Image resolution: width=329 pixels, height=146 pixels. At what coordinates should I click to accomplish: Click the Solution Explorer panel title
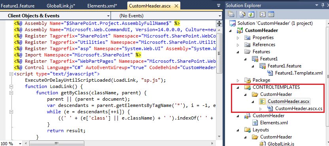[x=244, y=6]
